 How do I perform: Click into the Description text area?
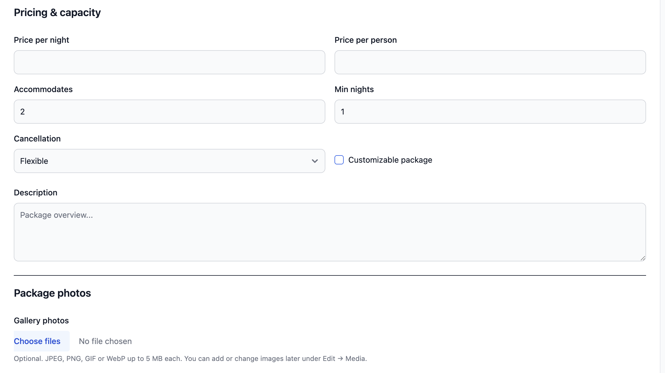pyautogui.click(x=330, y=232)
